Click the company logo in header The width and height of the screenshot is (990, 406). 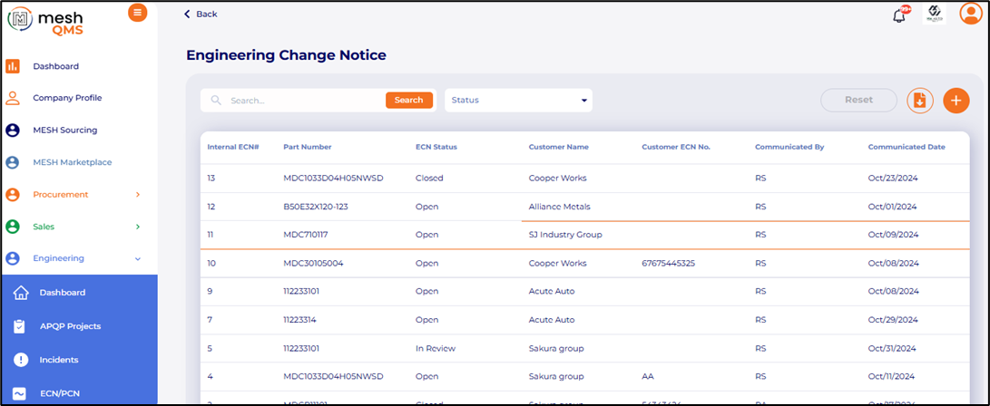[x=935, y=14]
